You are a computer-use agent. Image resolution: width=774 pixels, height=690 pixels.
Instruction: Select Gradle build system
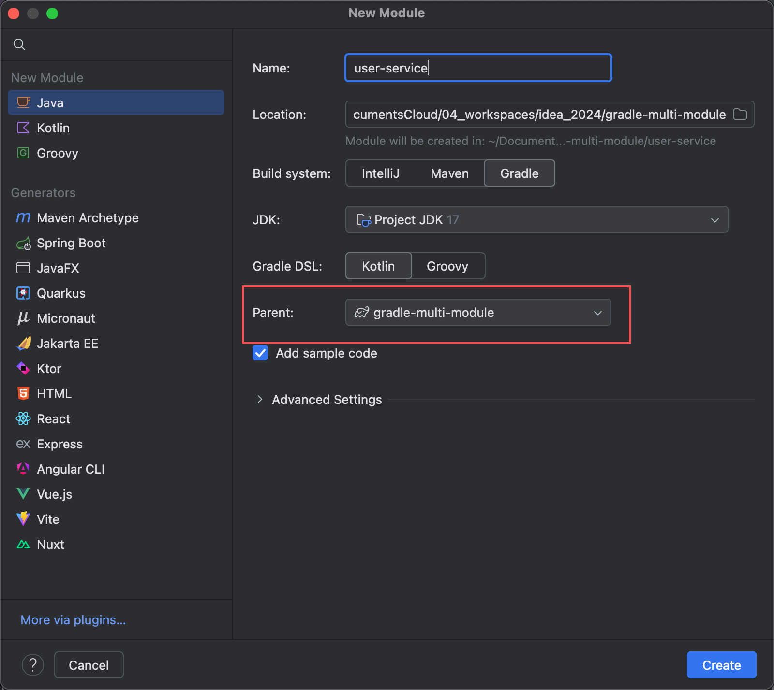pyautogui.click(x=520, y=173)
